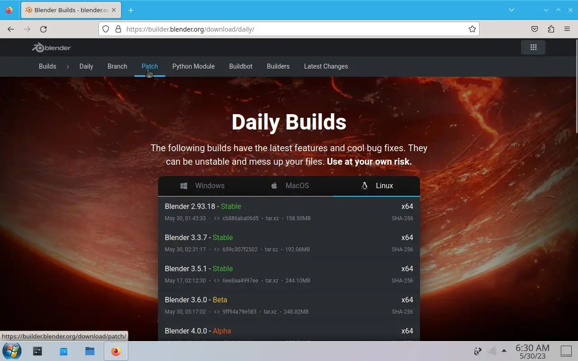Click the show desktop button
578x361 pixels.
coord(566,351)
